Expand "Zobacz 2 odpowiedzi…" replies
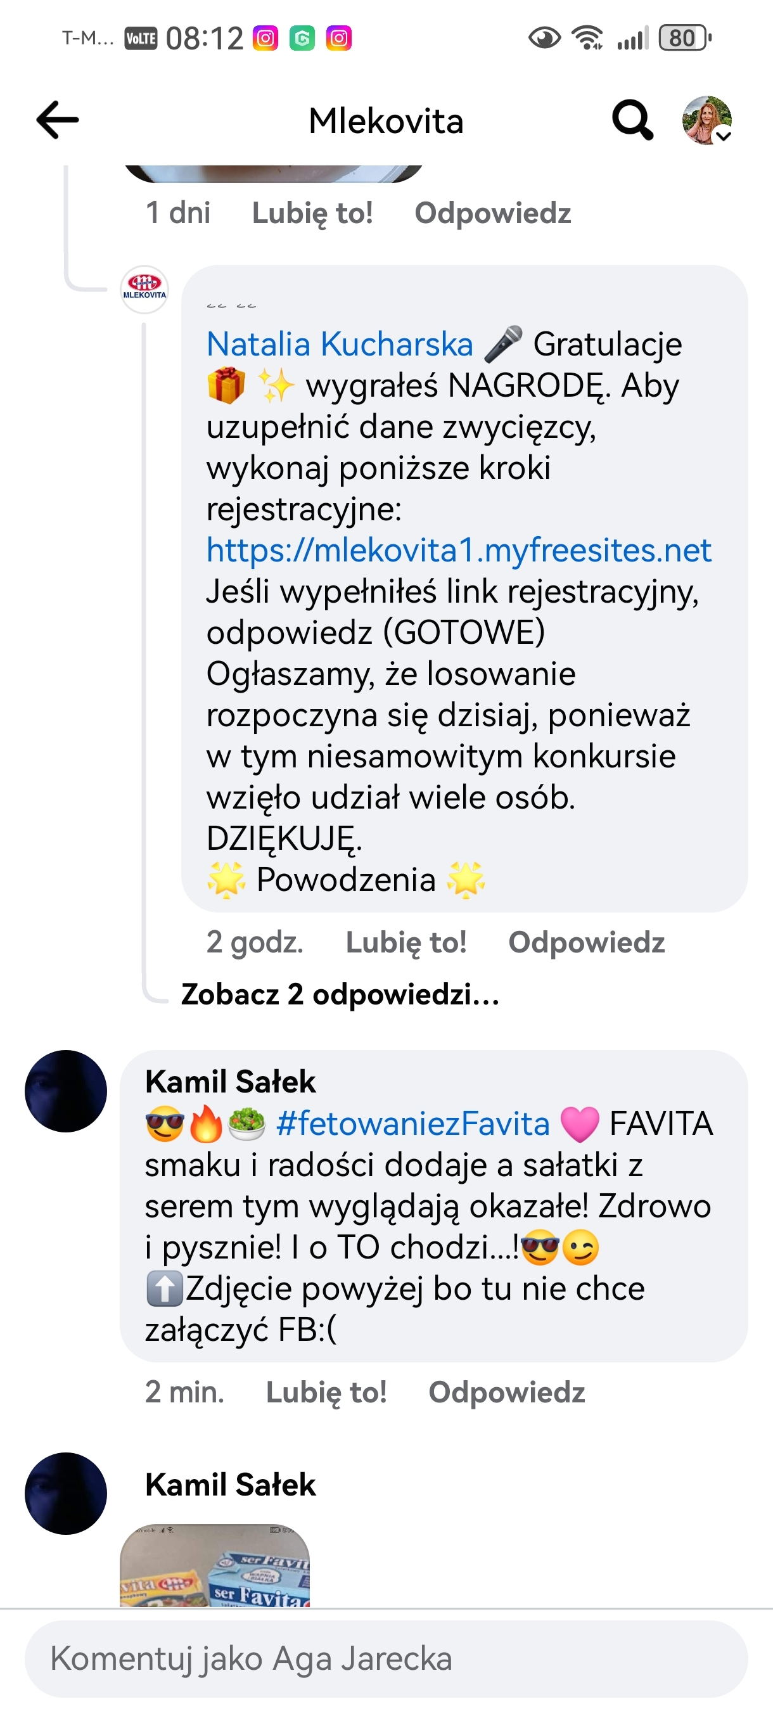 [340, 994]
